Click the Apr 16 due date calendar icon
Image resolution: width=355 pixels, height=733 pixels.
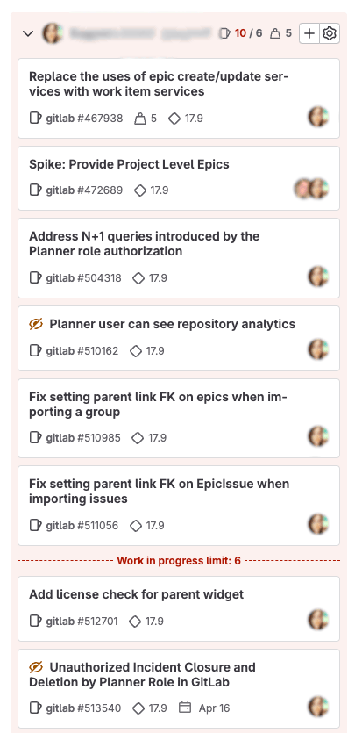point(185,708)
